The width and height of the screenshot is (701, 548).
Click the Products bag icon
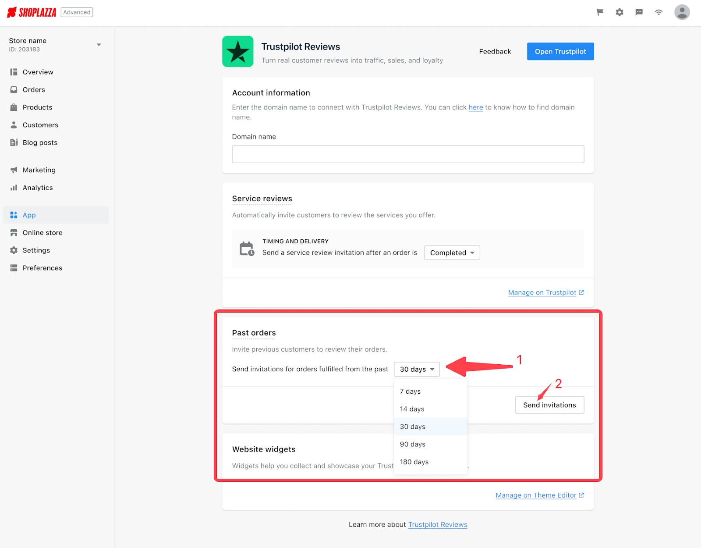(x=14, y=107)
